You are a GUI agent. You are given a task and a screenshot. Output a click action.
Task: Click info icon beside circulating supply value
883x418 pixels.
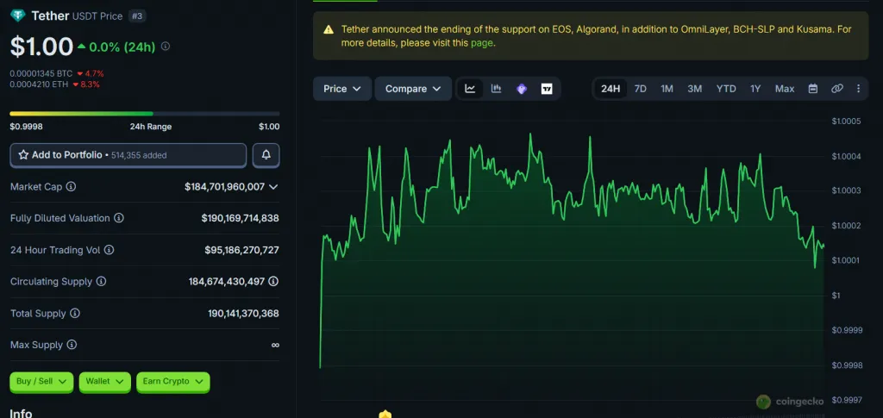[273, 281]
